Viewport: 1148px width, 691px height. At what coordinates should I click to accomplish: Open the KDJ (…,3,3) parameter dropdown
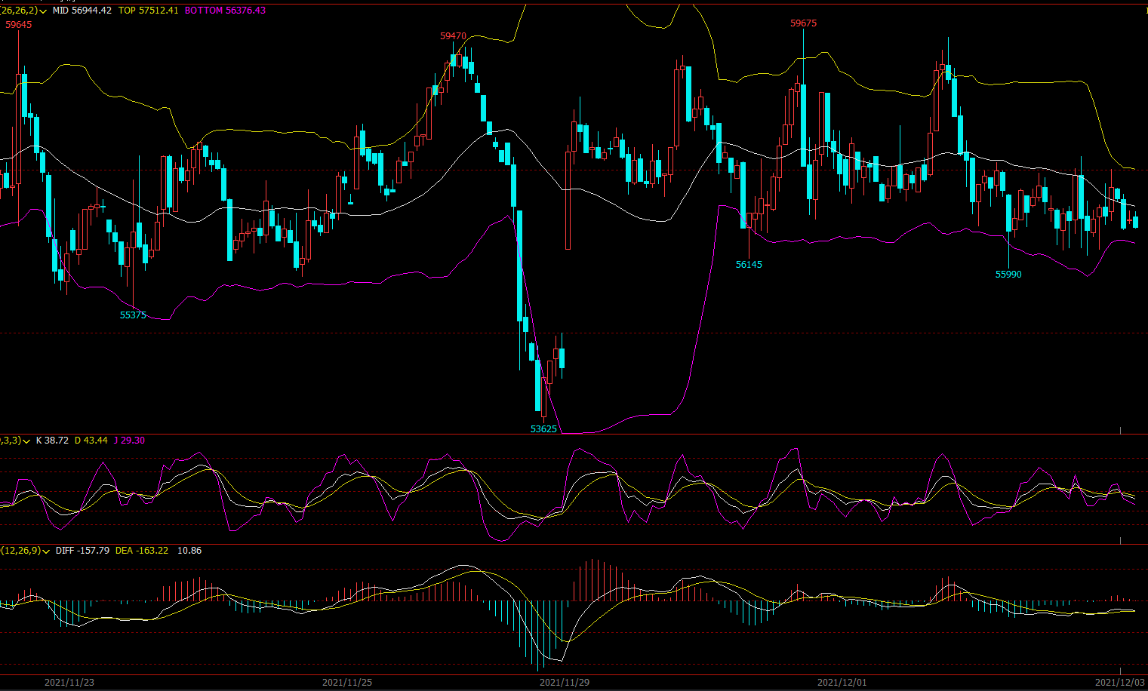(26, 441)
